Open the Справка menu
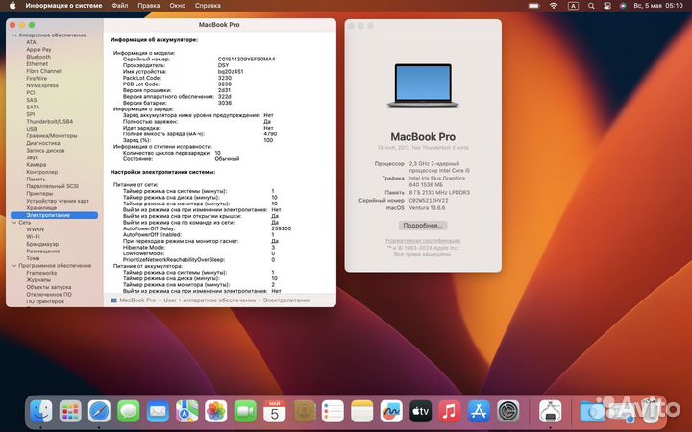The height and width of the screenshot is (432, 692). click(x=208, y=6)
